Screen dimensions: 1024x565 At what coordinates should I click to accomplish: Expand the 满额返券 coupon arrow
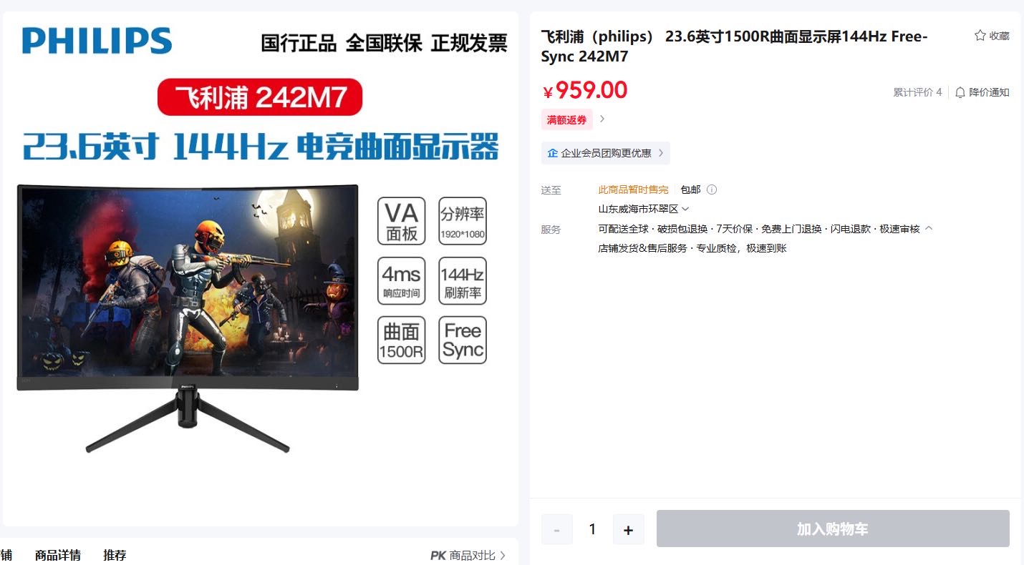tap(602, 119)
